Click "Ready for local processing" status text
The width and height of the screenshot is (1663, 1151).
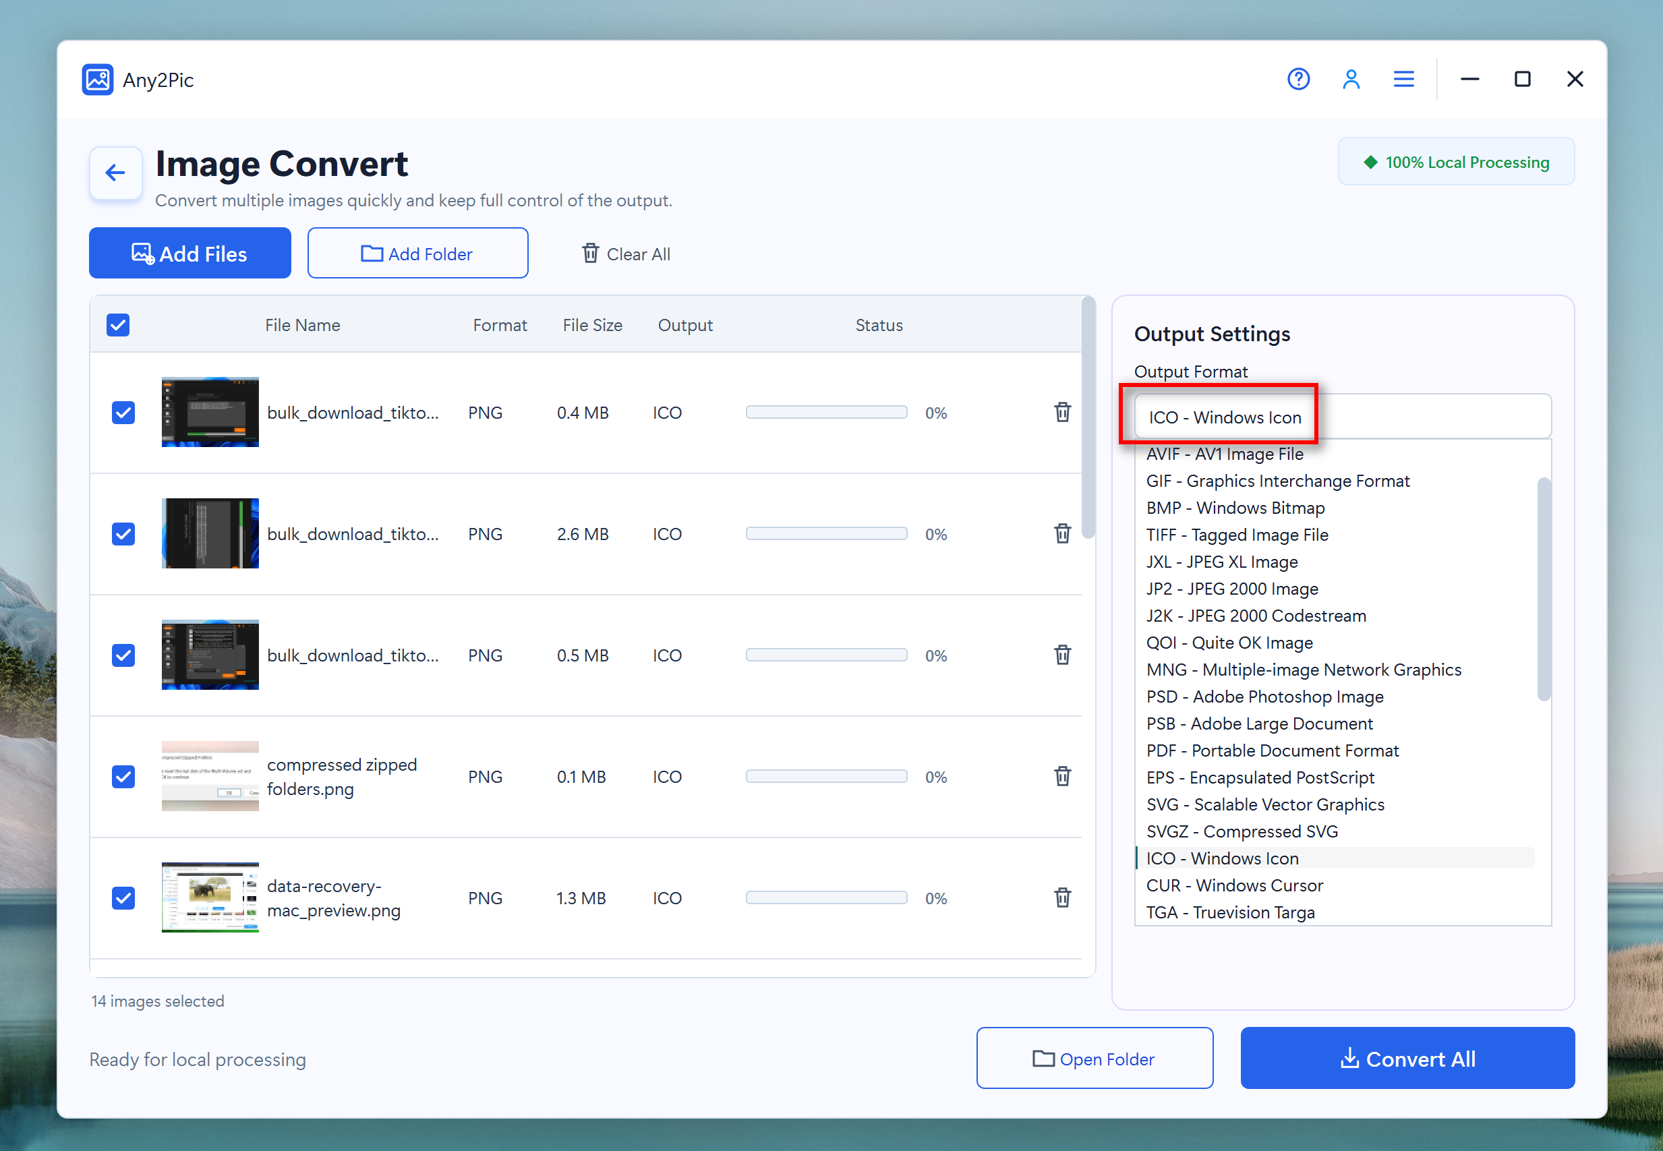click(198, 1059)
